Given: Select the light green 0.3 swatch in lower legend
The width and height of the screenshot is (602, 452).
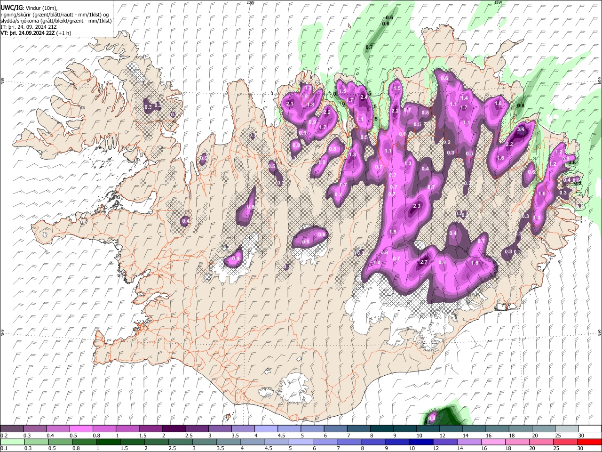Looking at the screenshot, I should tap(36, 442).
